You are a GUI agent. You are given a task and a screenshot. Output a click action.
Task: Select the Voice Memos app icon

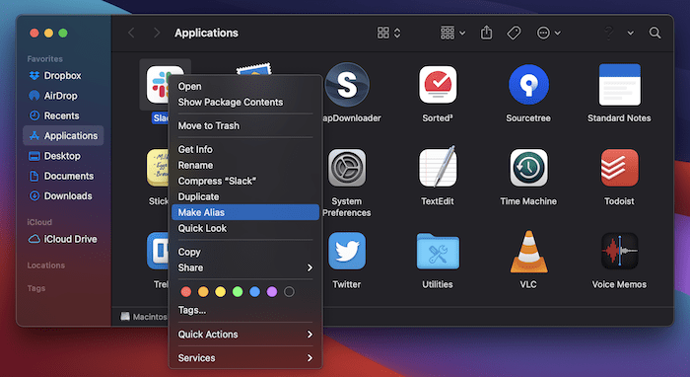click(620, 251)
